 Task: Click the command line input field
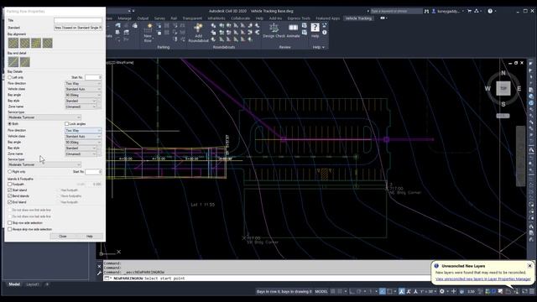point(267,279)
